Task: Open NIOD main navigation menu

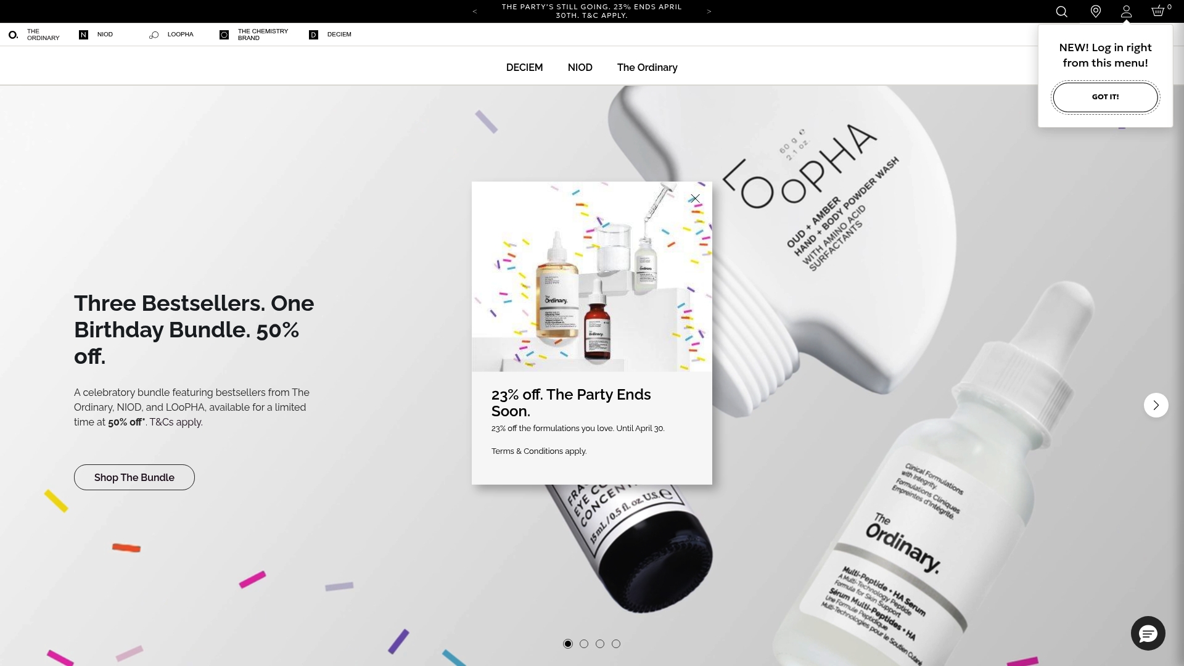Action: click(580, 67)
